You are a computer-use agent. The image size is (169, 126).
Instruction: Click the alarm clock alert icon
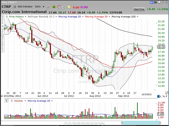(59, 7)
